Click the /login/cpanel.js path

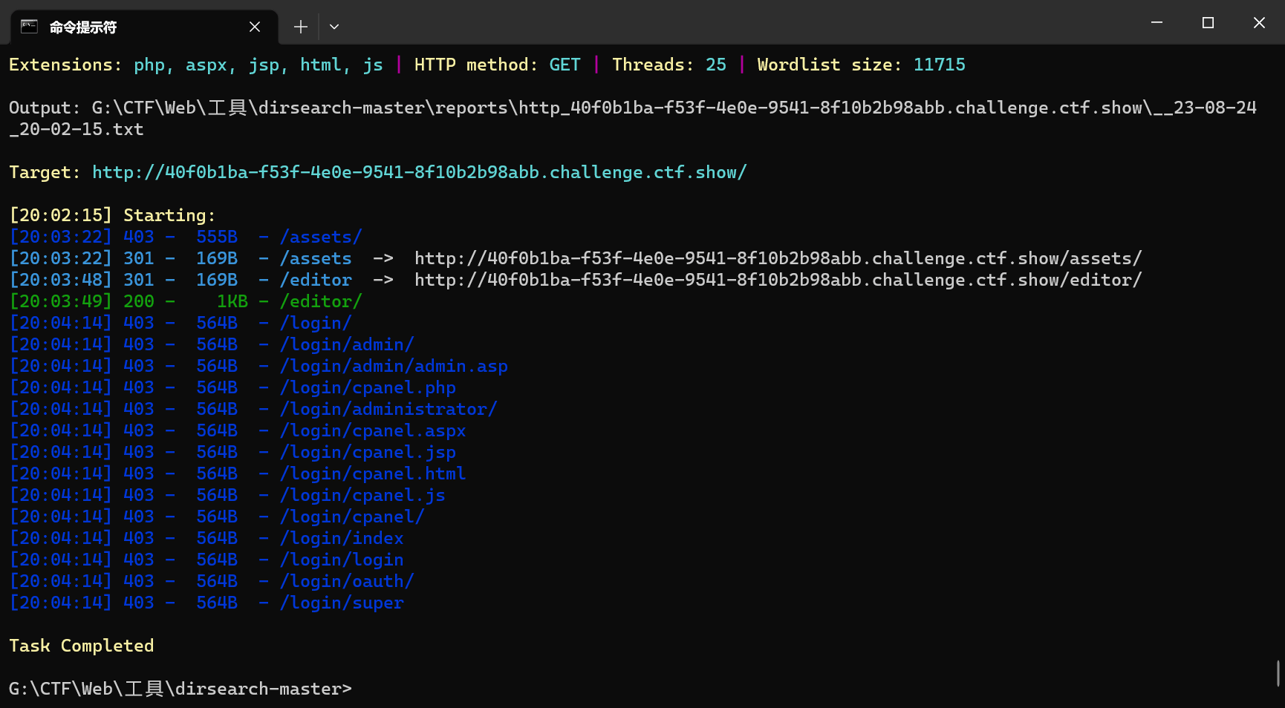coord(362,495)
